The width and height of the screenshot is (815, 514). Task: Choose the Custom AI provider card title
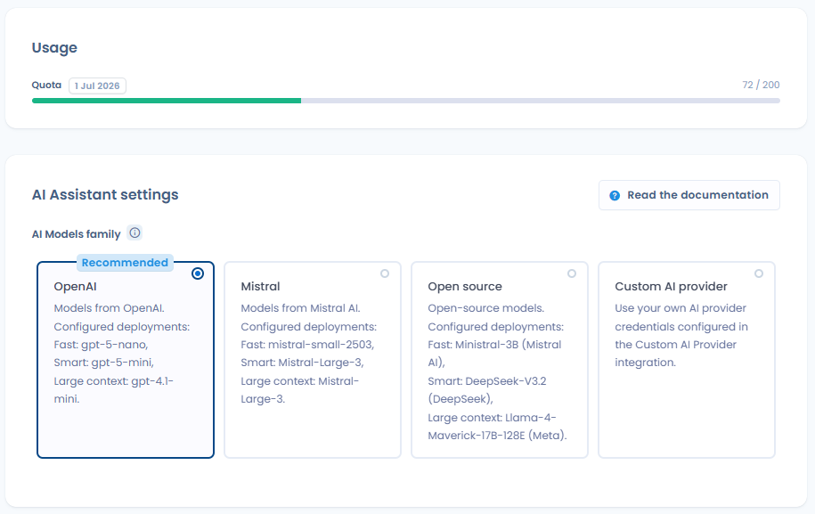(671, 286)
